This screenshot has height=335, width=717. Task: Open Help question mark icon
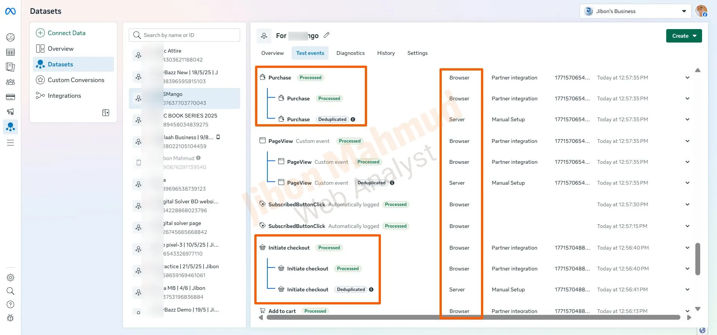(10, 304)
